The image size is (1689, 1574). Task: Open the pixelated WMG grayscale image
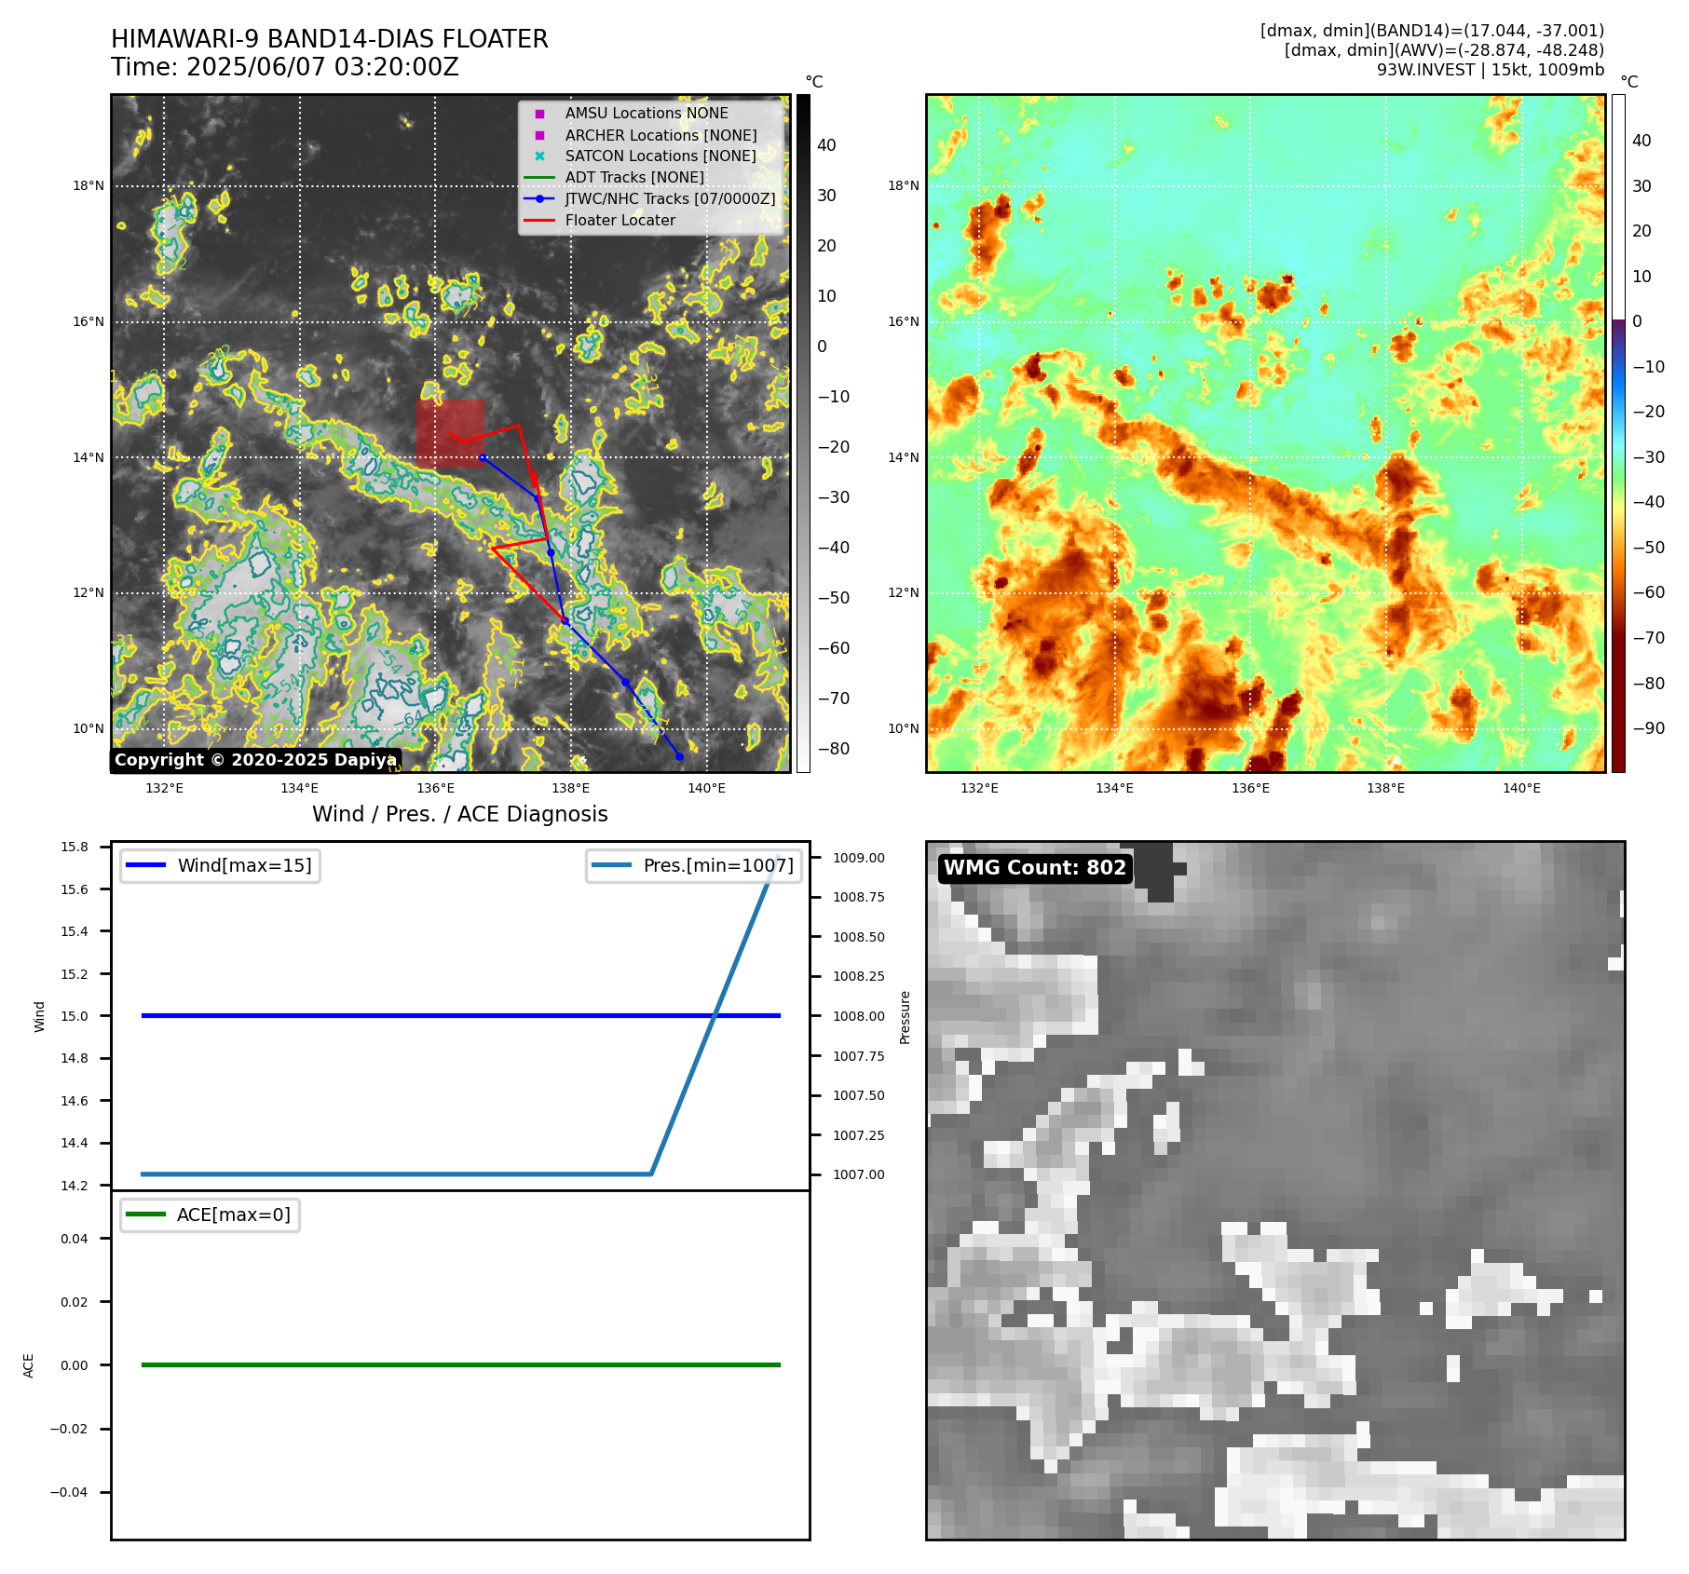pyautogui.click(x=1275, y=1190)
